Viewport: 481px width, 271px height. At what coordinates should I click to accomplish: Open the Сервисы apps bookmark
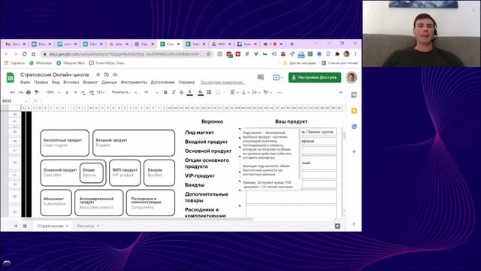pyautogui.click(x=14, y=62)
